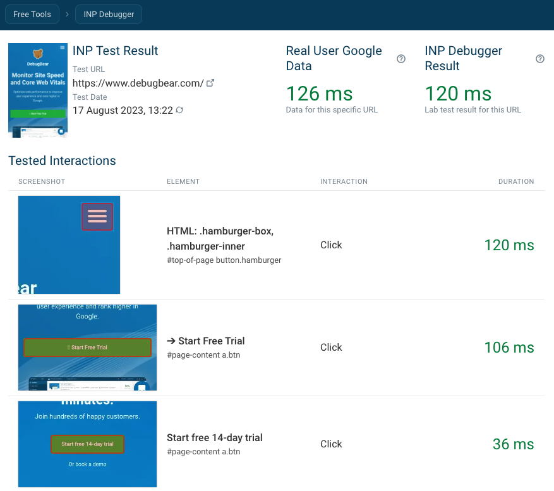Open help icon for Real User Google Data
Screen dimensions: 554x491
point(400,59)
